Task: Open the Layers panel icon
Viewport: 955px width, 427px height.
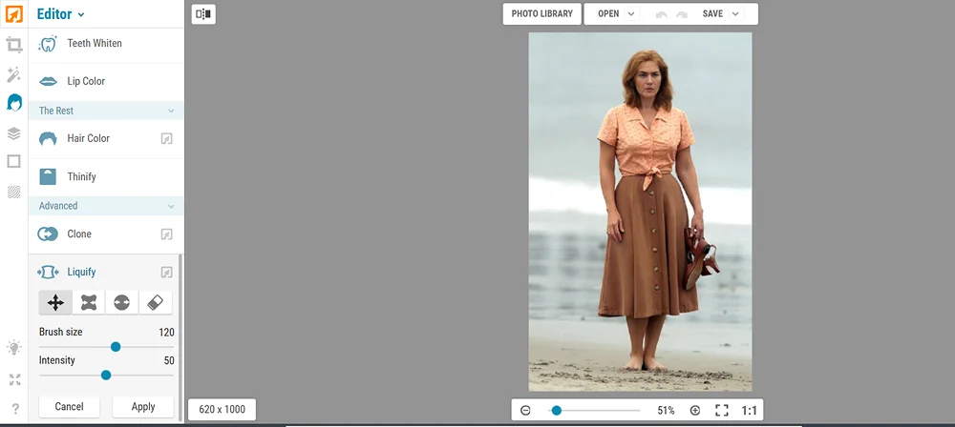Action: (x=14, y=133)
